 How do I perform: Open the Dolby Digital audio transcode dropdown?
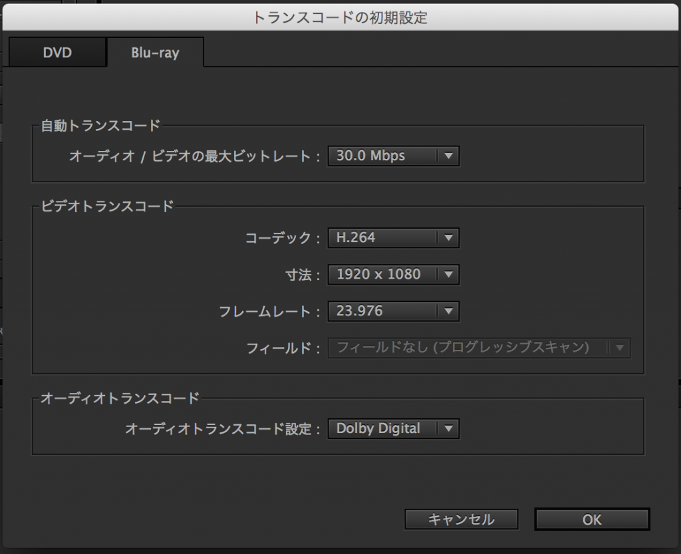(x=383, y=429)
